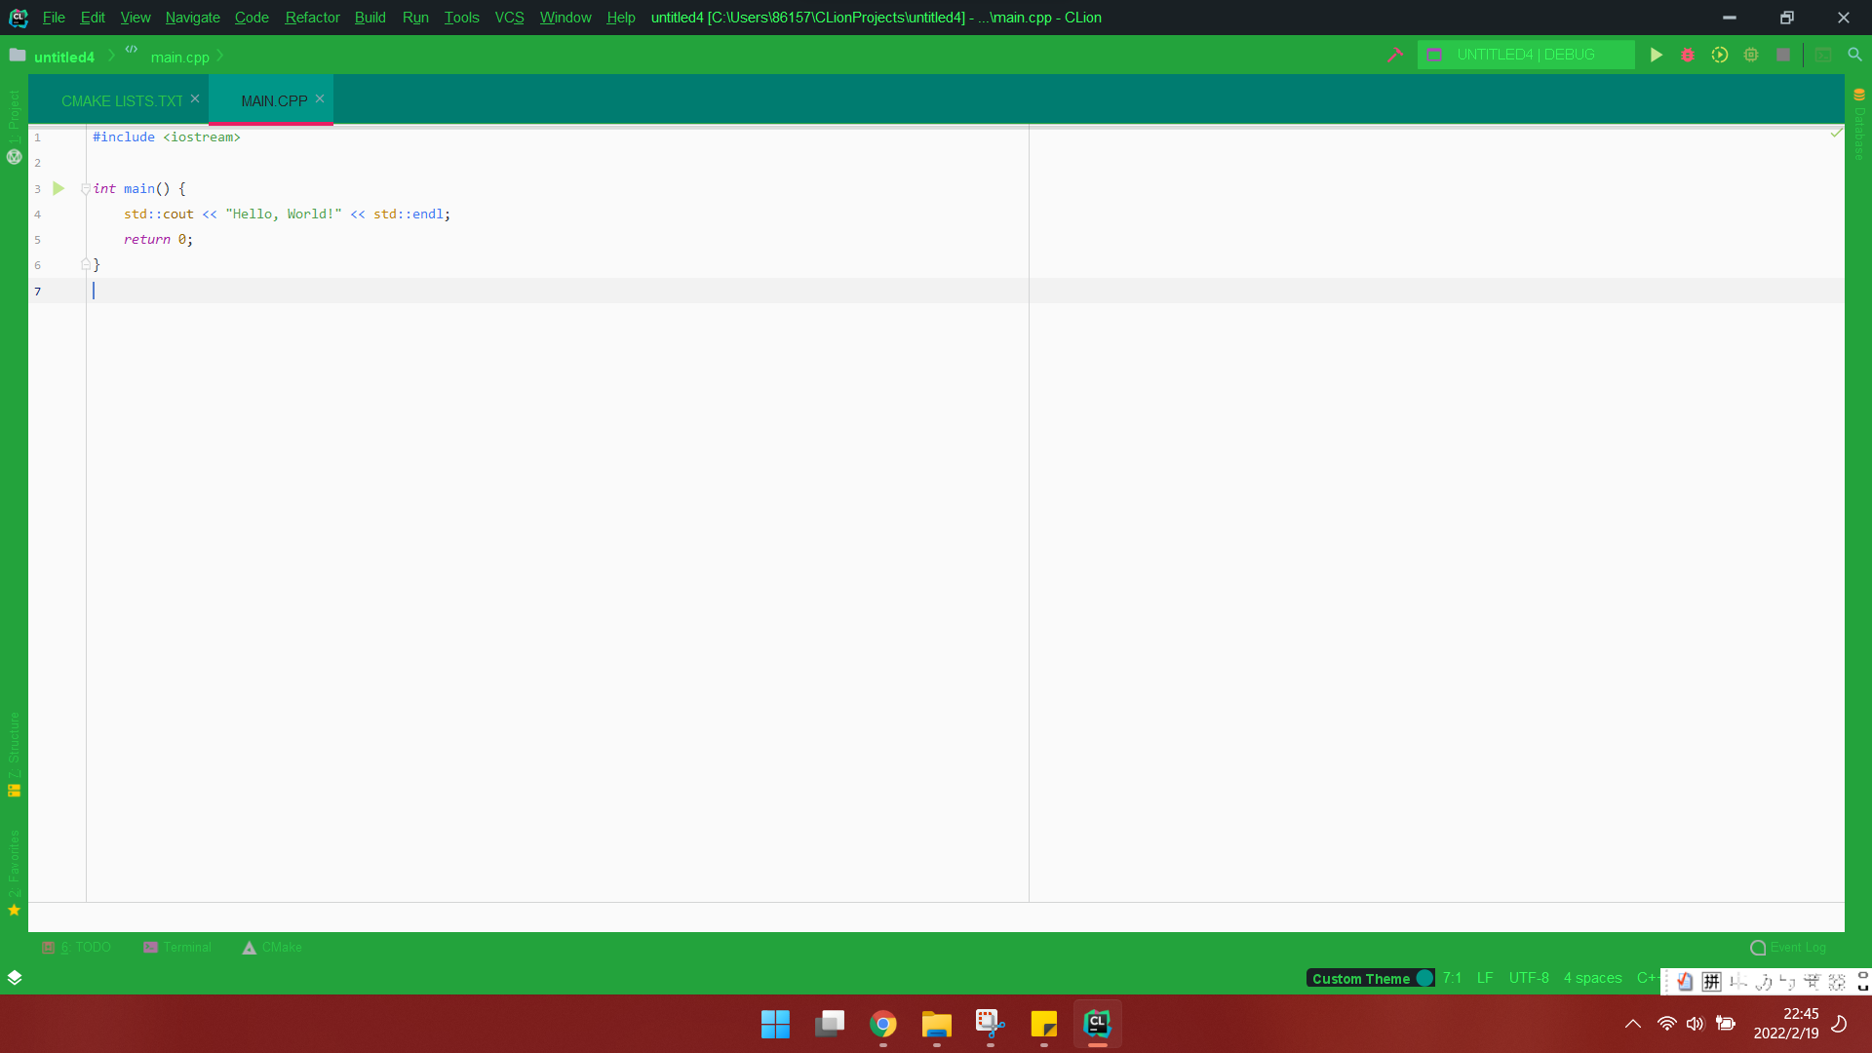Toggle the Custom Theme switch in status bar

pos(1423,978)
